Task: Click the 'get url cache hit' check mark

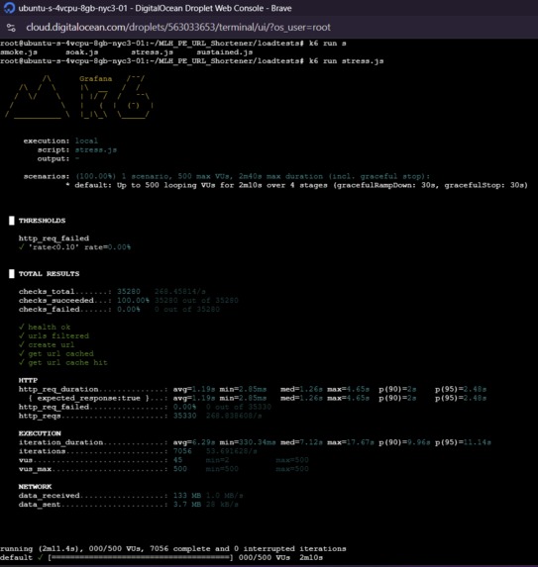Action: [x=22, y=362]
